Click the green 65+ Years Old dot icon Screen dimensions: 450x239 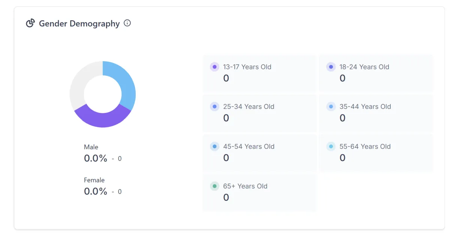coord(214,186)
